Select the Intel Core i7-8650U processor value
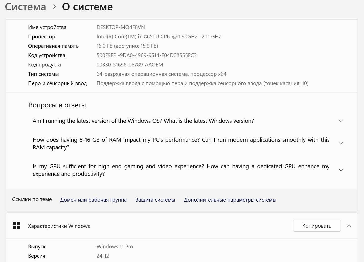Screen dimensions: 364x262 pyautogui.click(x=159, y=37)
